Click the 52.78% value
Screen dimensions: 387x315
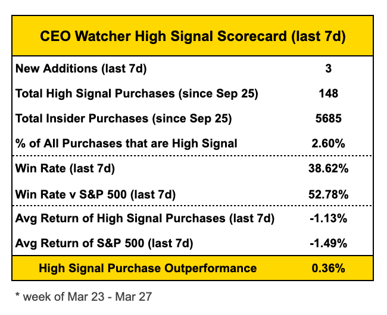[x=328, y=194]
